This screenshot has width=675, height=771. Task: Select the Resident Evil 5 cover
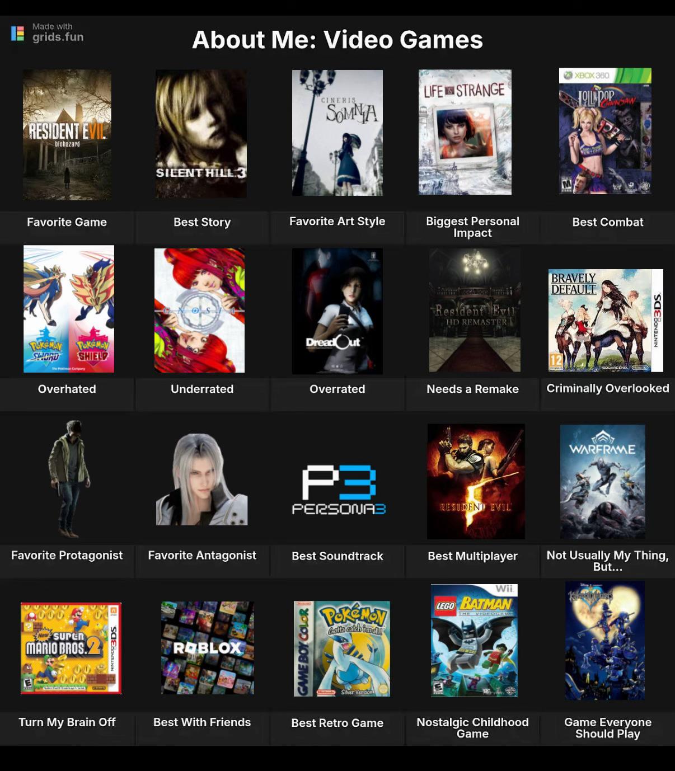point(476,482)
